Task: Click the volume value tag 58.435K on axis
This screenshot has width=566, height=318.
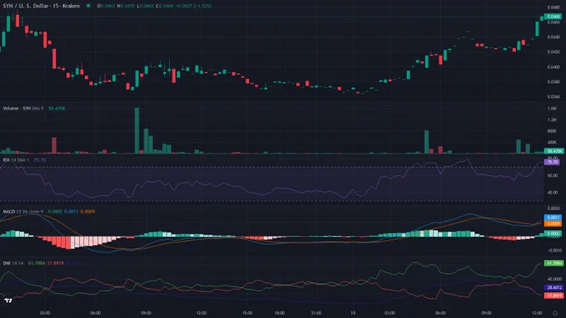Action: point(554,151)
